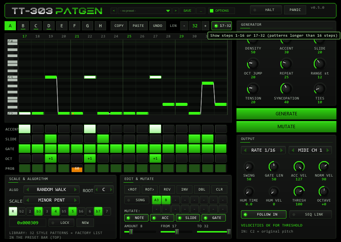Click the THRESH knob

click(299, 192)
